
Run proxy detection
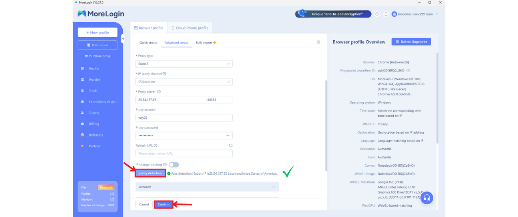click(x=150, y=173)
